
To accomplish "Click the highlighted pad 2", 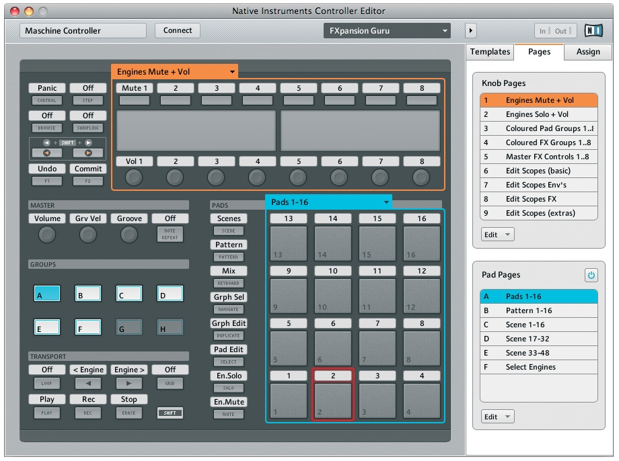I will (x=333, y=401).
